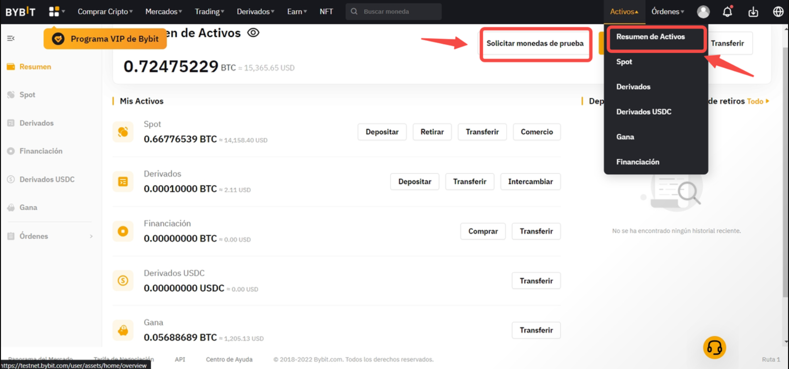Open the Órdenes dropdown in the top bar
Viewport: 789px width, 369px height.
(668, 12)
